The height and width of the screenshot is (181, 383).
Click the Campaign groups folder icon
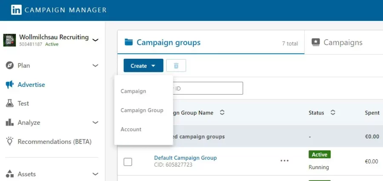(129, 42)
